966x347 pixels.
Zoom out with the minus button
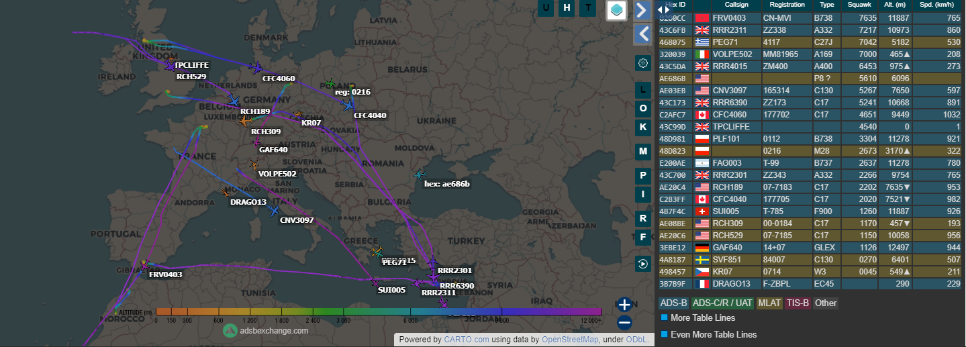[624, 323]
